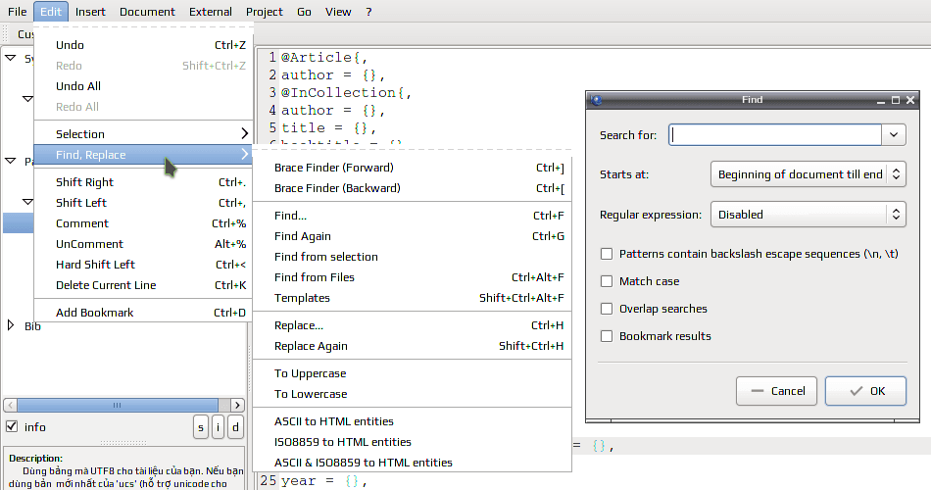The image size is (931, 490).
Task: Click the 'd' button
Action: [x=236, y=427]
